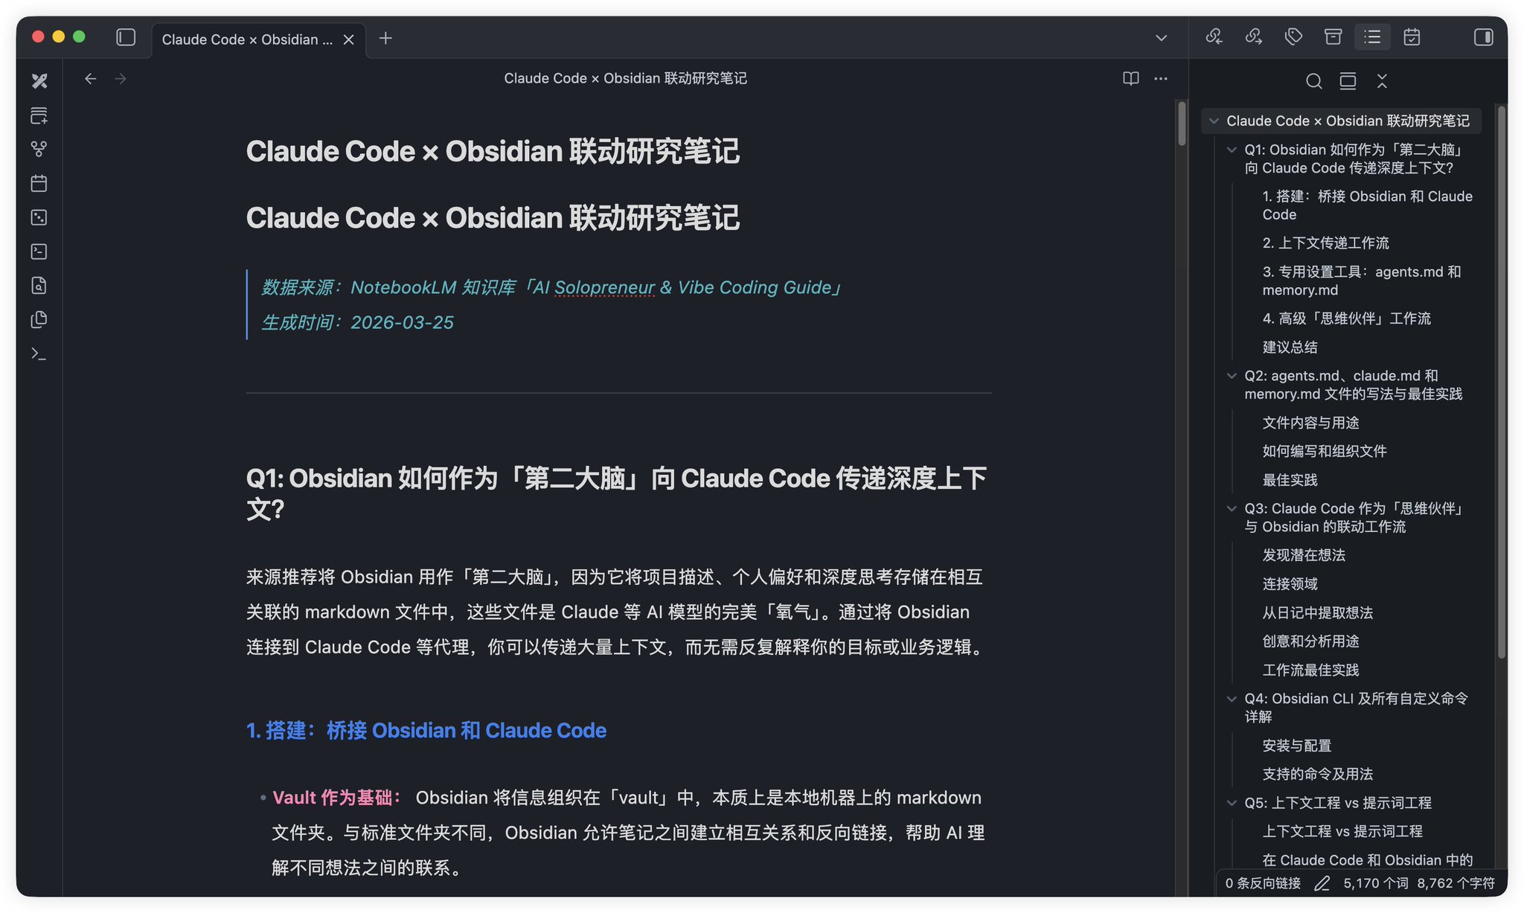The image size is (1524, 913).
Task: Open the tags panel tab
Action: click(1293, 36)
